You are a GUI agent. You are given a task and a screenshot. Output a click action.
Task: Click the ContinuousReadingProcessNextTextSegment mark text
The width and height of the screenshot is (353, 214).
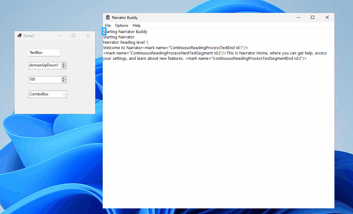(x=165, y=53)
